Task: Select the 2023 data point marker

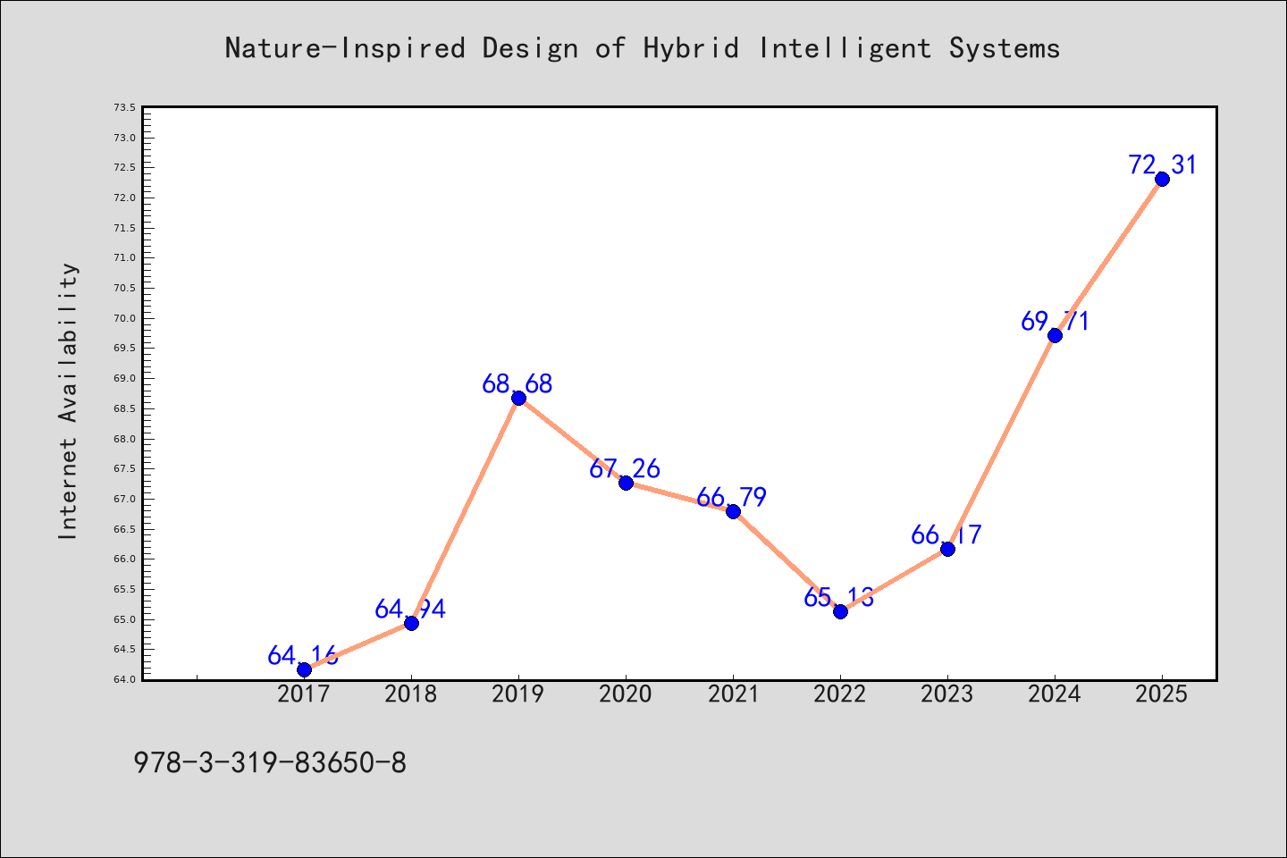Action: (x=947, y=549)
